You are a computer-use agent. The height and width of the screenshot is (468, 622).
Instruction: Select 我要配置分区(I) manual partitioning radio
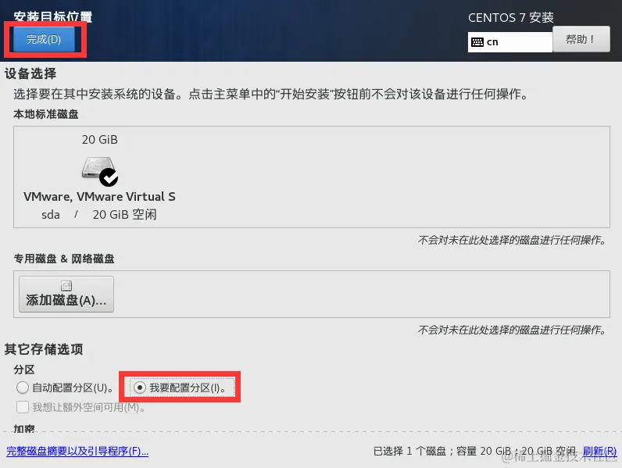tap(140, 388)
